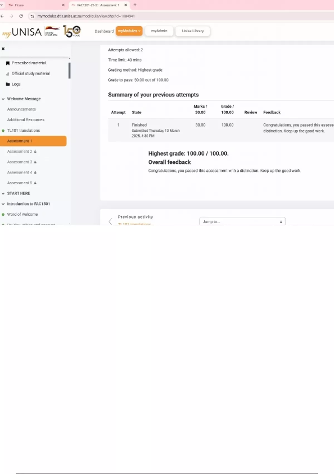Select Assessment 1 in the sidebar

coord(33,141)
